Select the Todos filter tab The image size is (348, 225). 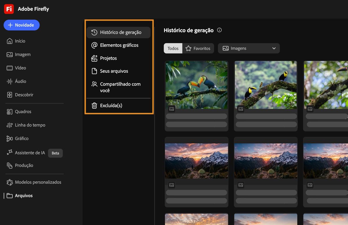[173, 48]
